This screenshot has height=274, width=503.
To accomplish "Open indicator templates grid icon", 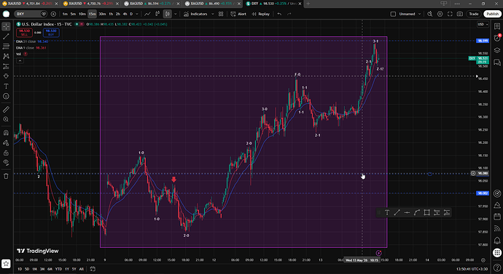I will pos(221,14).
